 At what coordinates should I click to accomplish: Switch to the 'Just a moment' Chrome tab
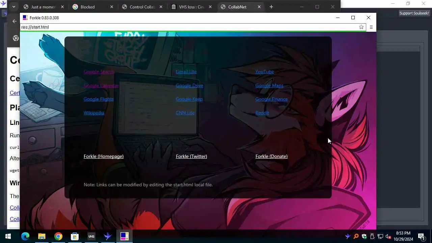(x=43, y=7)
